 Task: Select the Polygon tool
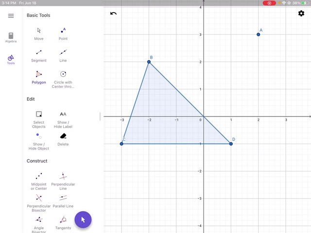point(39,78)
